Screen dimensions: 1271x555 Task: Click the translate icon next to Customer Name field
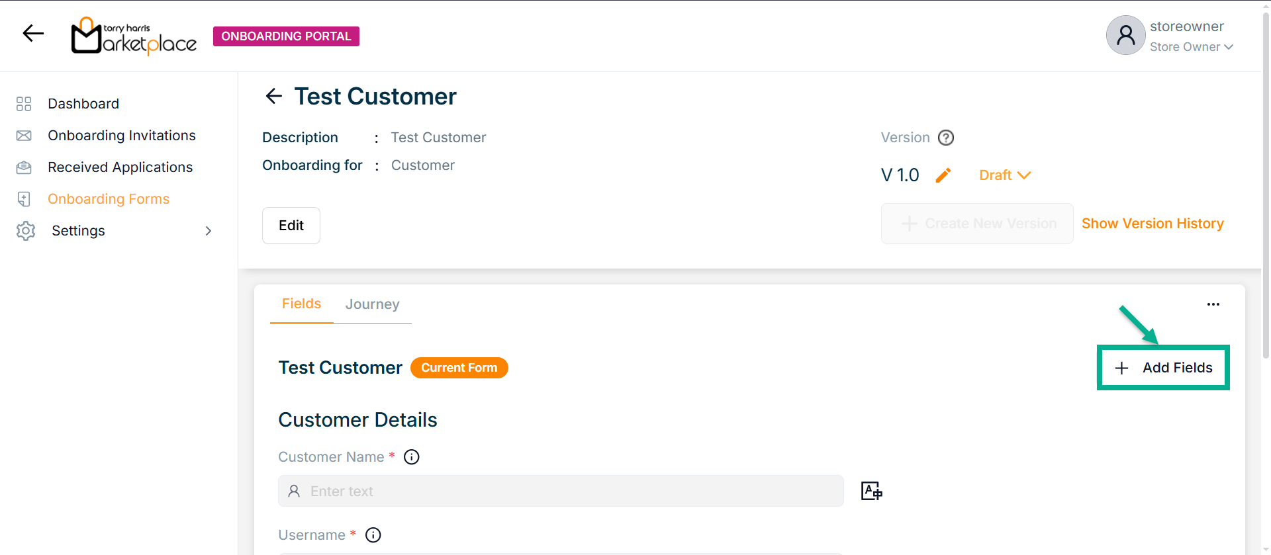click(871, 491)
